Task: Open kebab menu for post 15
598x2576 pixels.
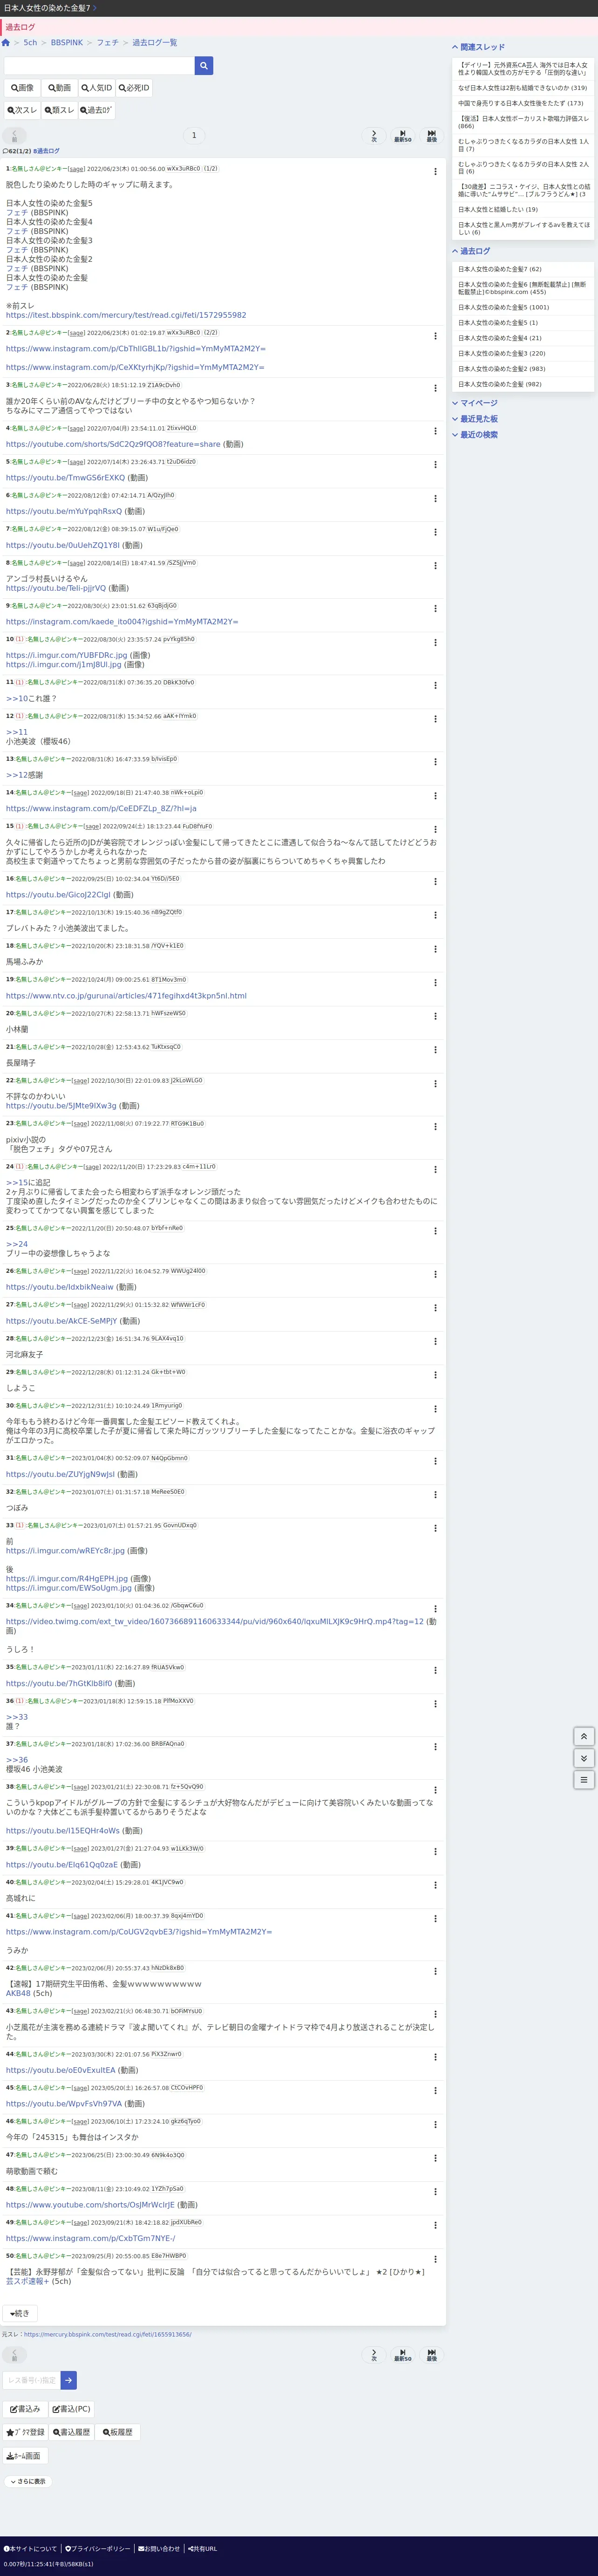Action: point(435,829)
